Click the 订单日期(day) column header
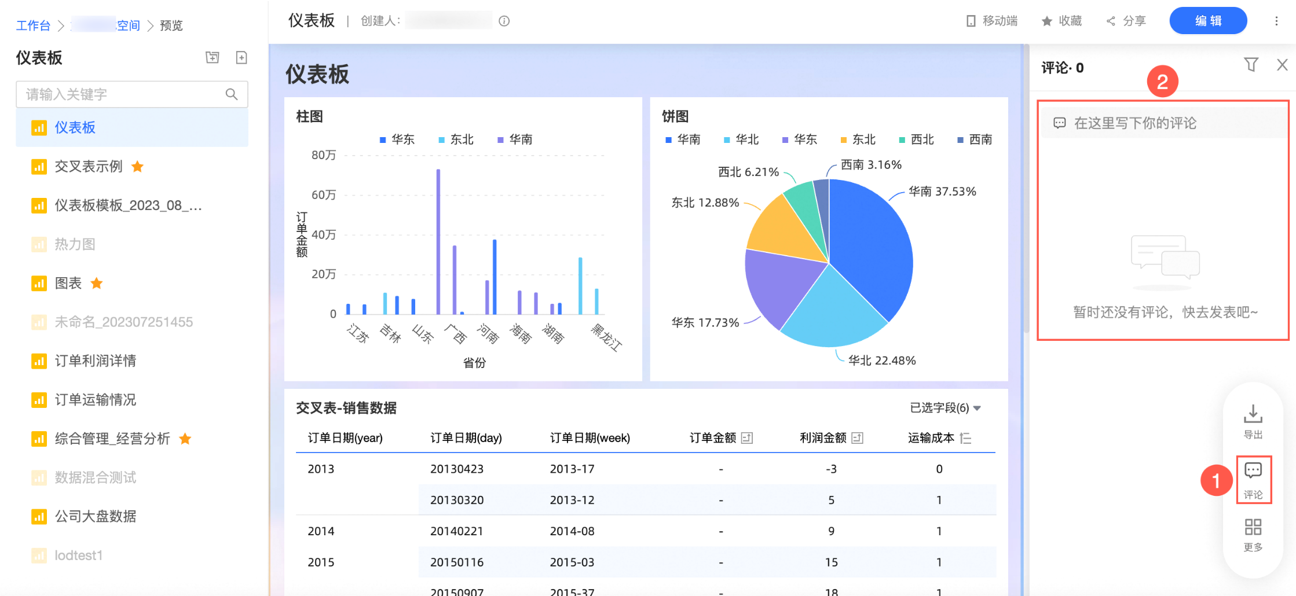The image size is (1296, 596). point(466,438)
